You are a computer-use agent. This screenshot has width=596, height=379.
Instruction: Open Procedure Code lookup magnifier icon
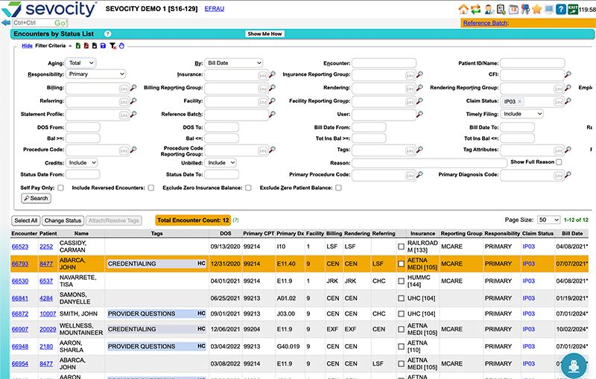tap(133, 150)
